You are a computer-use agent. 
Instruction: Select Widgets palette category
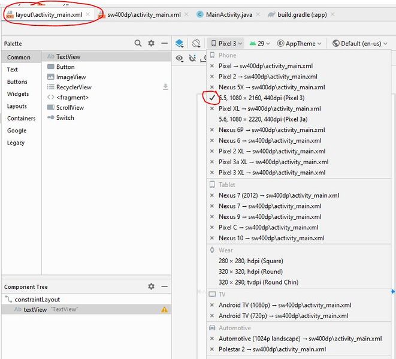pos(21,93)
